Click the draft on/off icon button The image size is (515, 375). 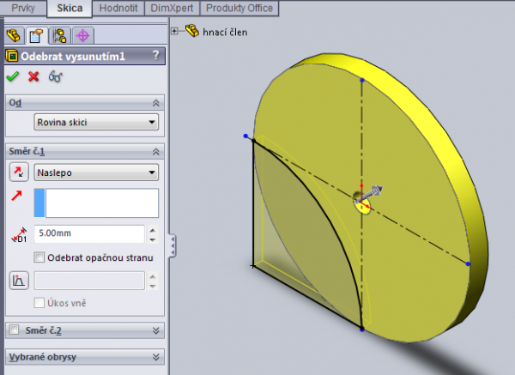(x=18, y=280)
